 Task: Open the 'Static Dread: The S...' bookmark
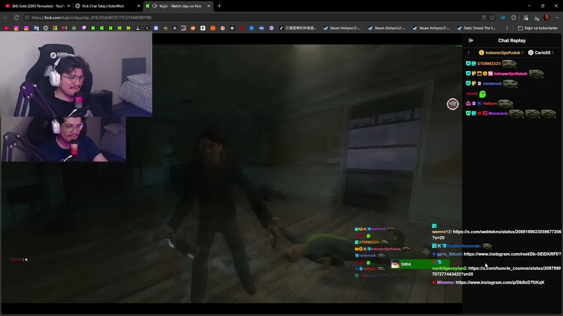476,28
